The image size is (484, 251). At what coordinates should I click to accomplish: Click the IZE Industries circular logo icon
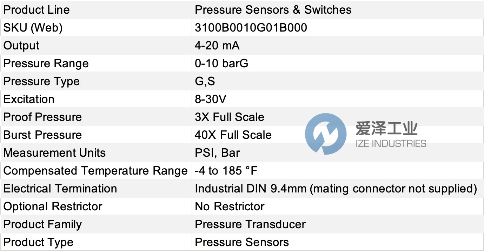(325, 134)
